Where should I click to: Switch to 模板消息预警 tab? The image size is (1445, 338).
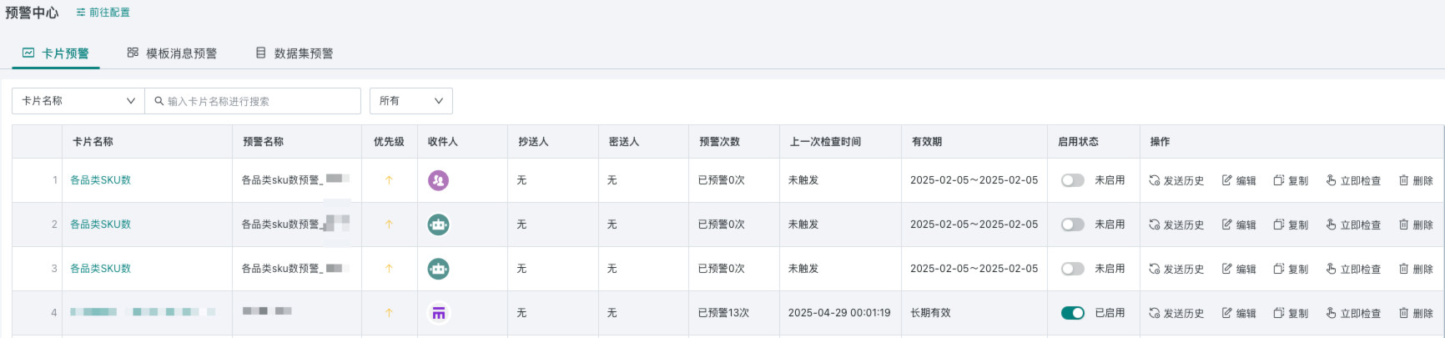[172, 53]
